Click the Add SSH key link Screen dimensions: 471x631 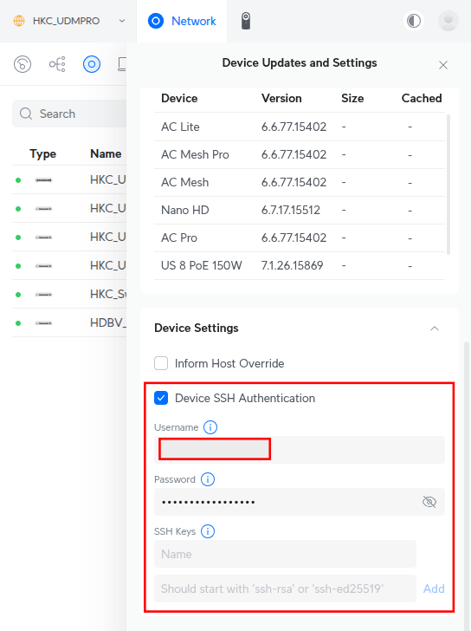click(434, 589)
